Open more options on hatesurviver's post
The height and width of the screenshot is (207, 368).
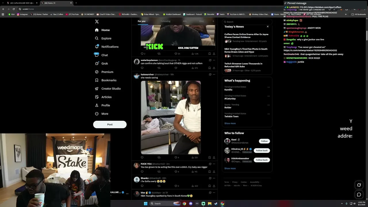(214, 74)
